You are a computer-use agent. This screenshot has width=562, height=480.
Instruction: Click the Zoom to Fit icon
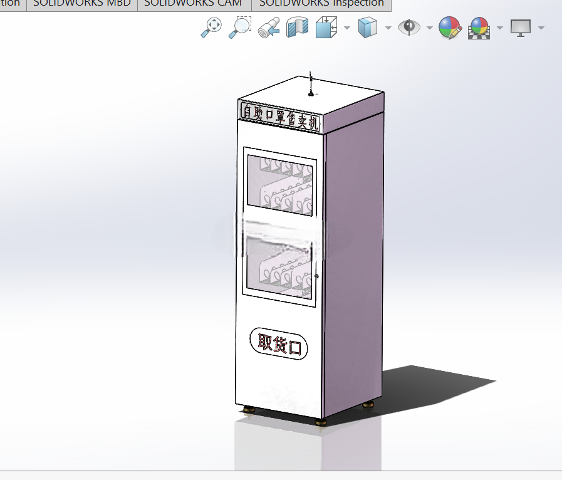(211, 27)
